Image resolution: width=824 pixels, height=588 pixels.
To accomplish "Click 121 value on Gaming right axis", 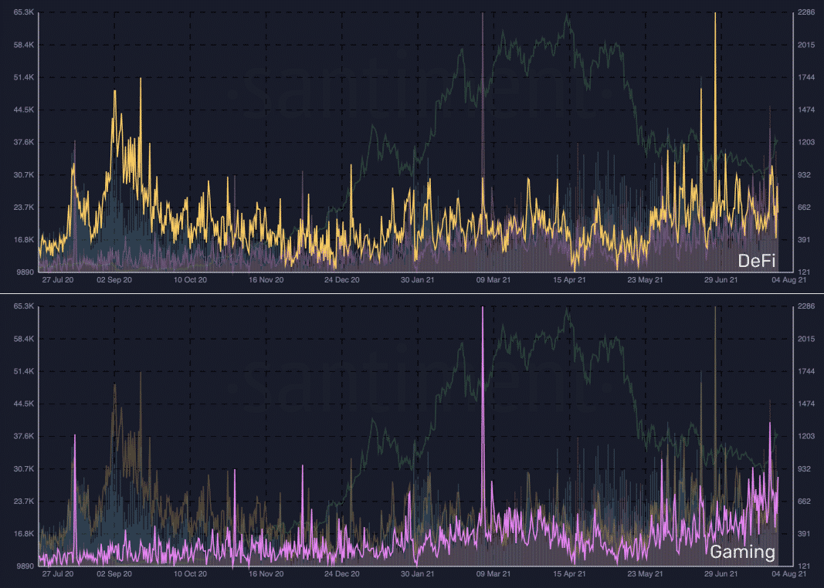I will point(804,566).
